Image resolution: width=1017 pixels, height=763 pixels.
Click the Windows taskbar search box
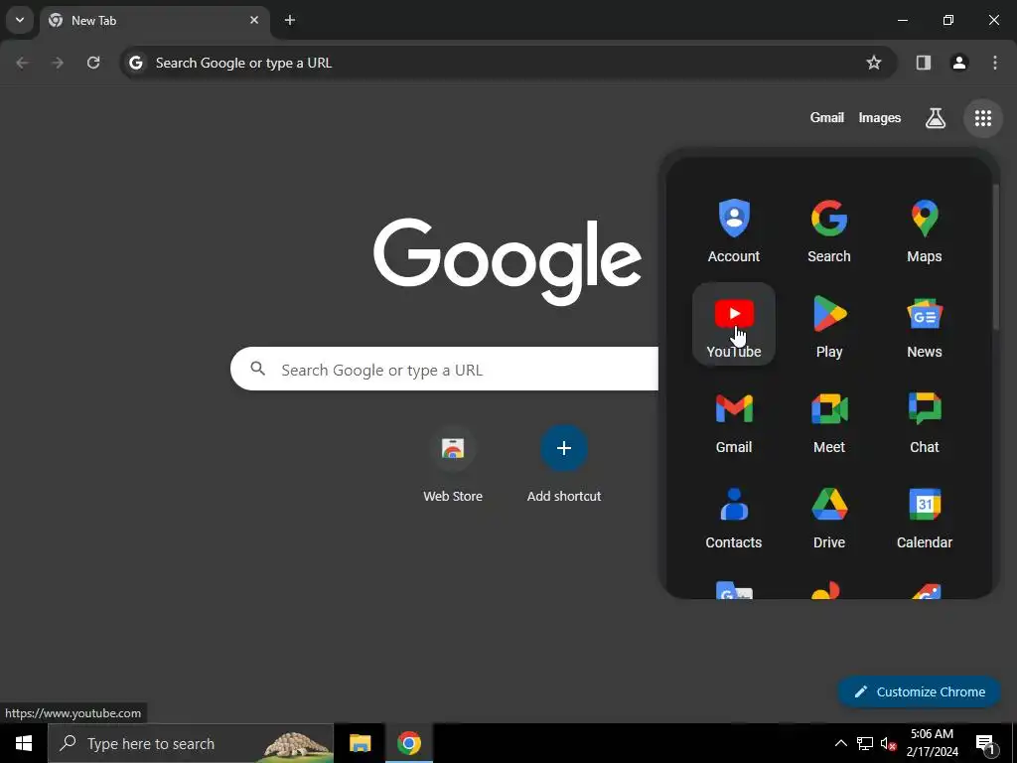coord(191,743)
